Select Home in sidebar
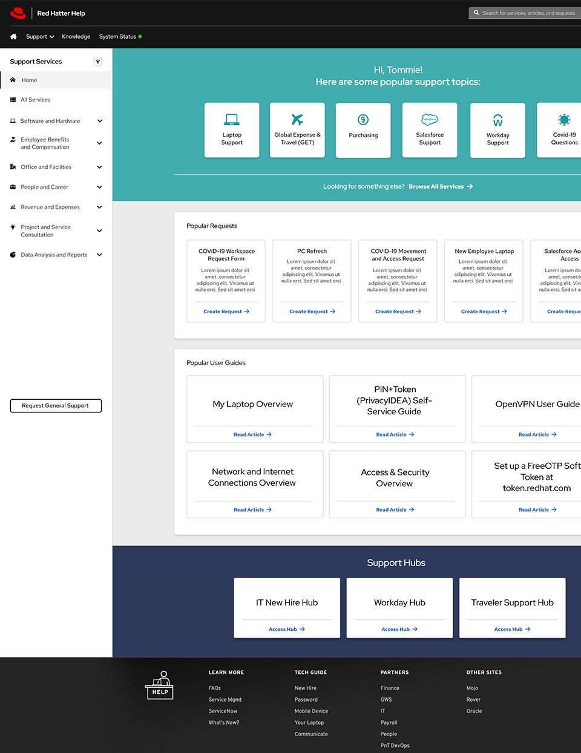The width and height of the screenshot is (581, 753). 56,80
